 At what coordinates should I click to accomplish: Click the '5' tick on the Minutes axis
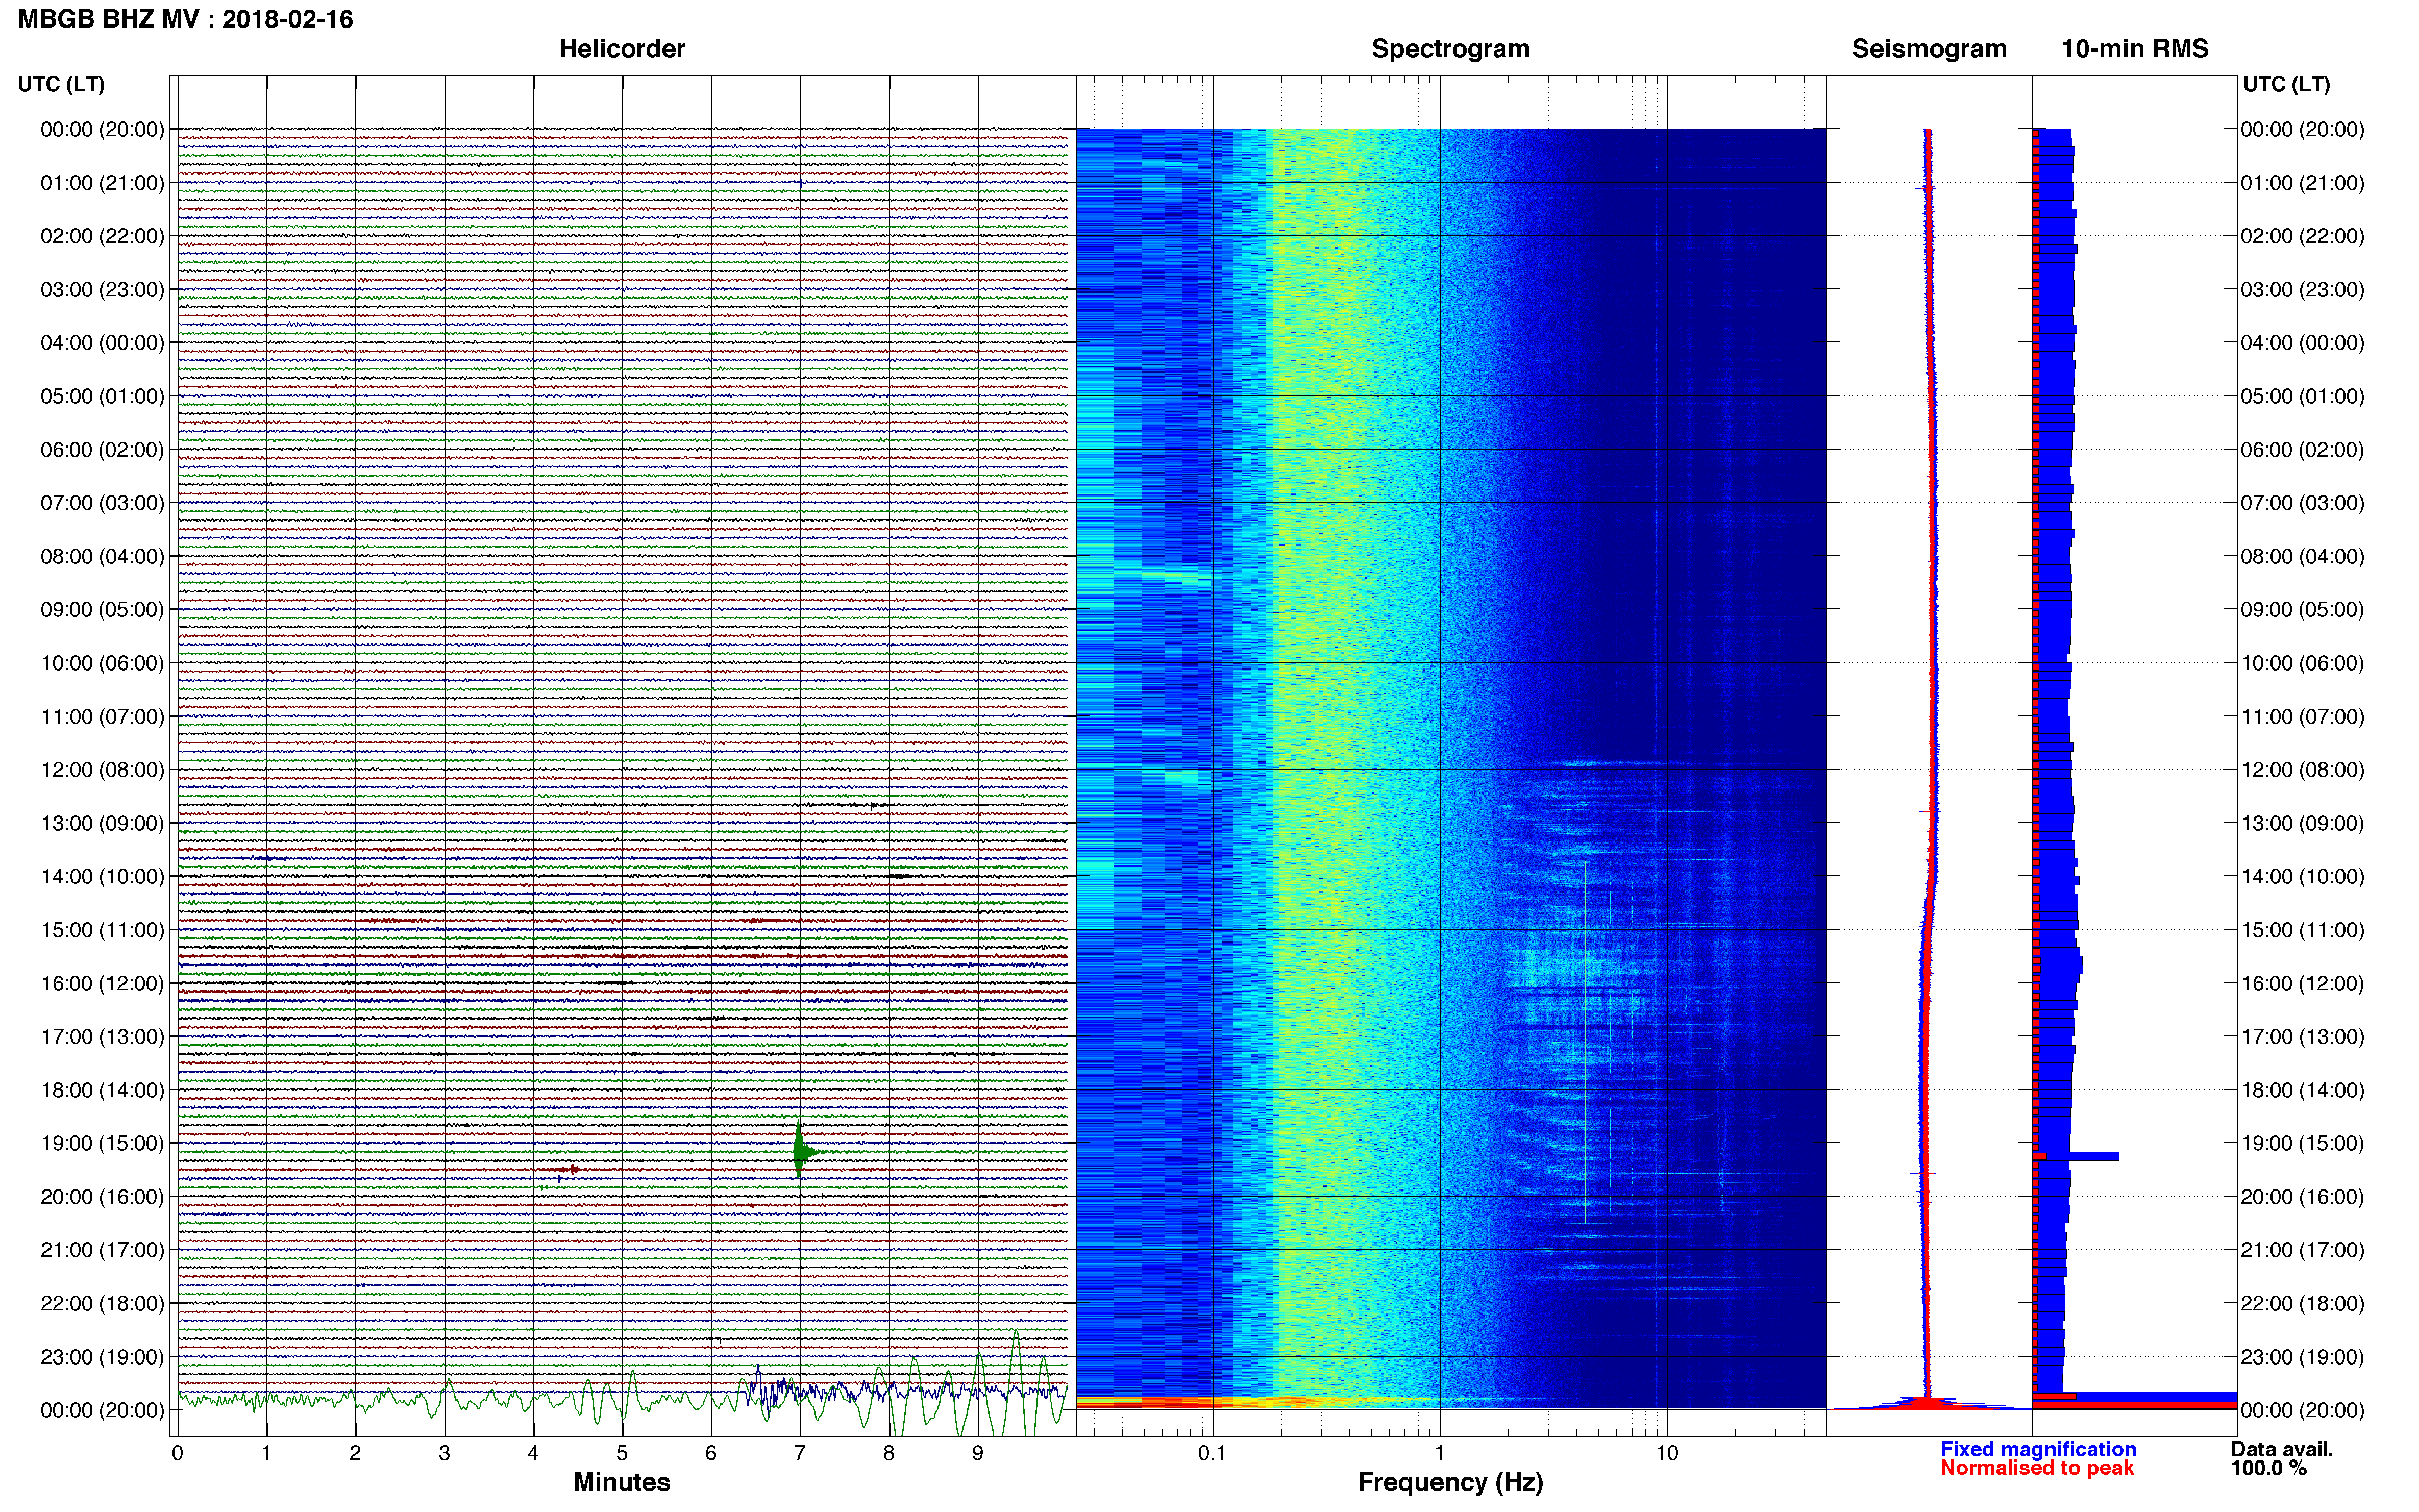pyautogui.click(x=622, y=1454)
